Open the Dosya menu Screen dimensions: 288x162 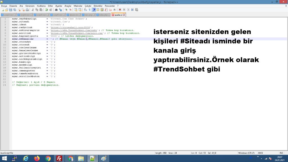click(4, 6)
